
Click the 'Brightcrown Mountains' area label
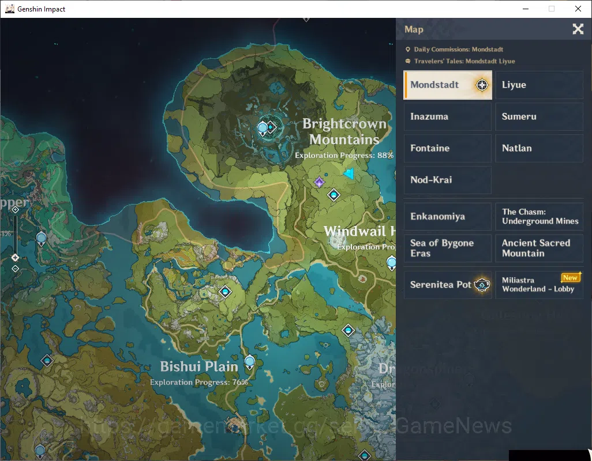(344, 131)
